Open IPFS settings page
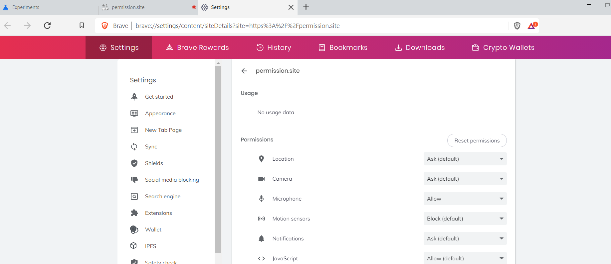611x264 pixels. click(150, 246)
